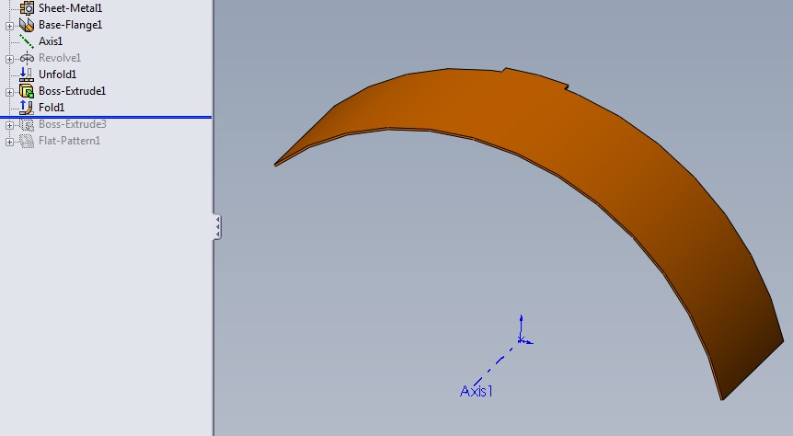Viewport: 793px width, 436px height.
Task: Select Fold1 in the feature tree
Action: tap(52, 108)
